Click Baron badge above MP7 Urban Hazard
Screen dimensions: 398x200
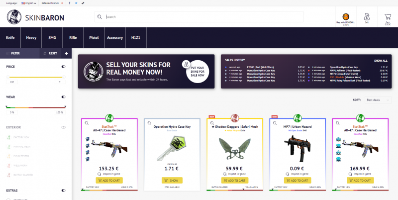coord(298,118)
